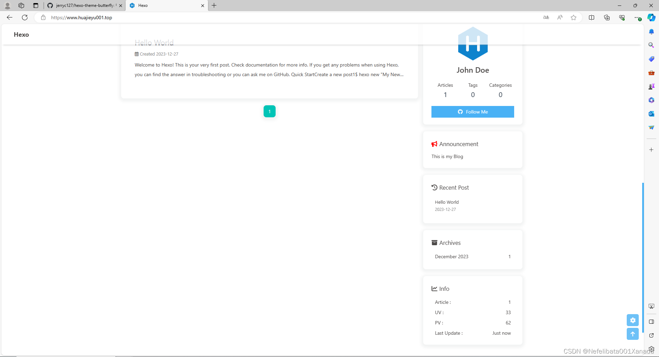The width and height of the screenshot is (659, 357).
Task: Open a new browser tab
Action: pyautogui.click(x=214, y=5)
